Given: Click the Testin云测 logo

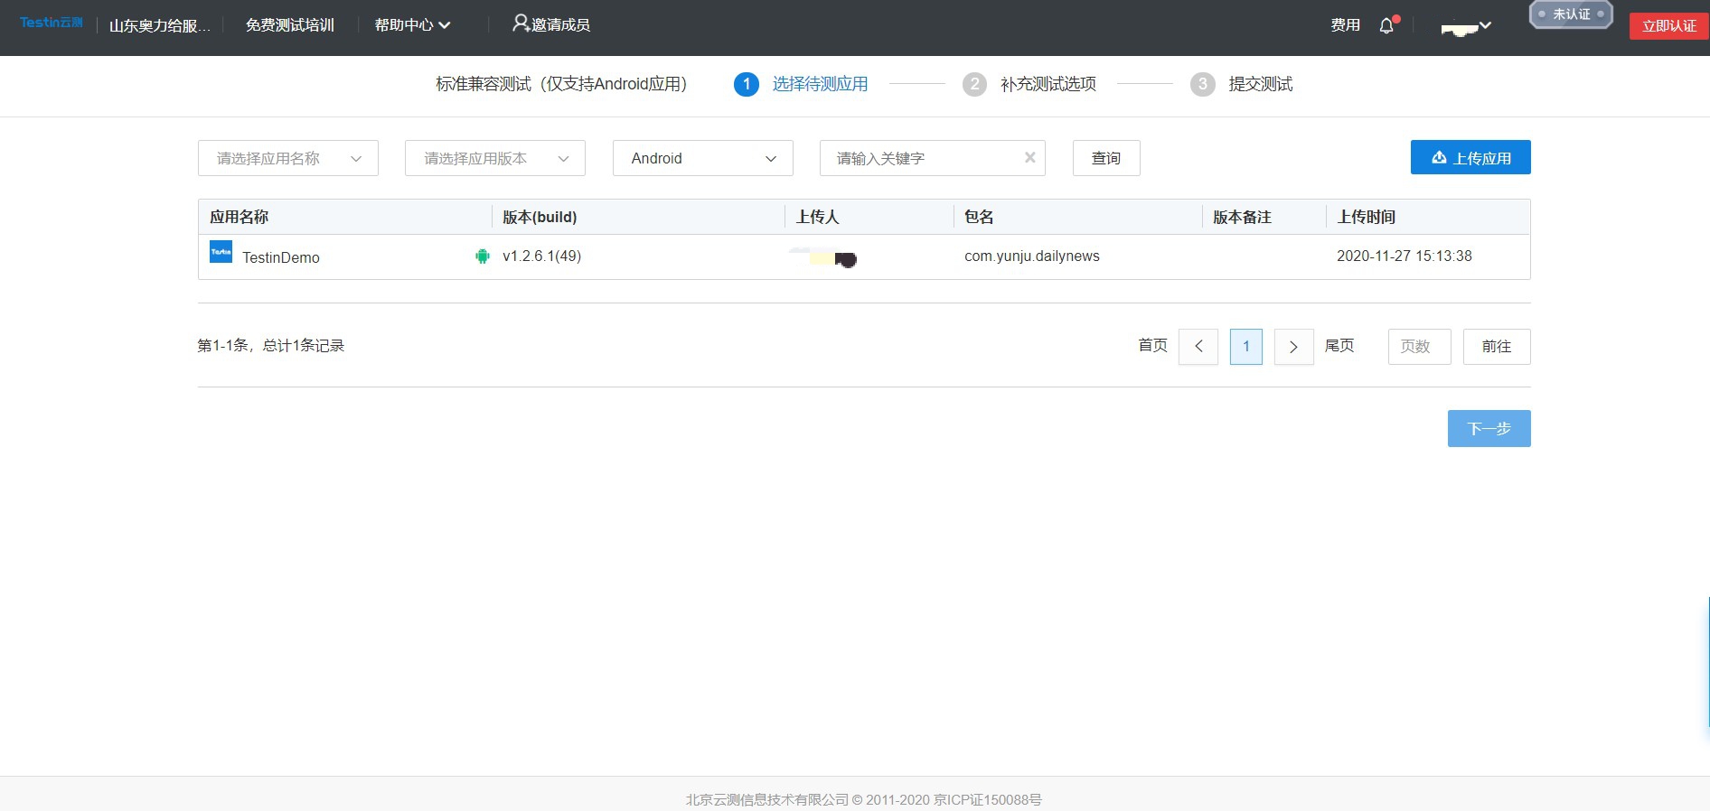Looking at the screenshot, I should (x=52, y=23).
